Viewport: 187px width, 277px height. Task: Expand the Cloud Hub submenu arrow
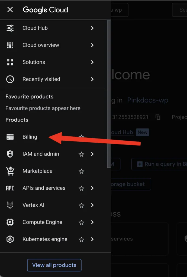[x=92, y=28]
